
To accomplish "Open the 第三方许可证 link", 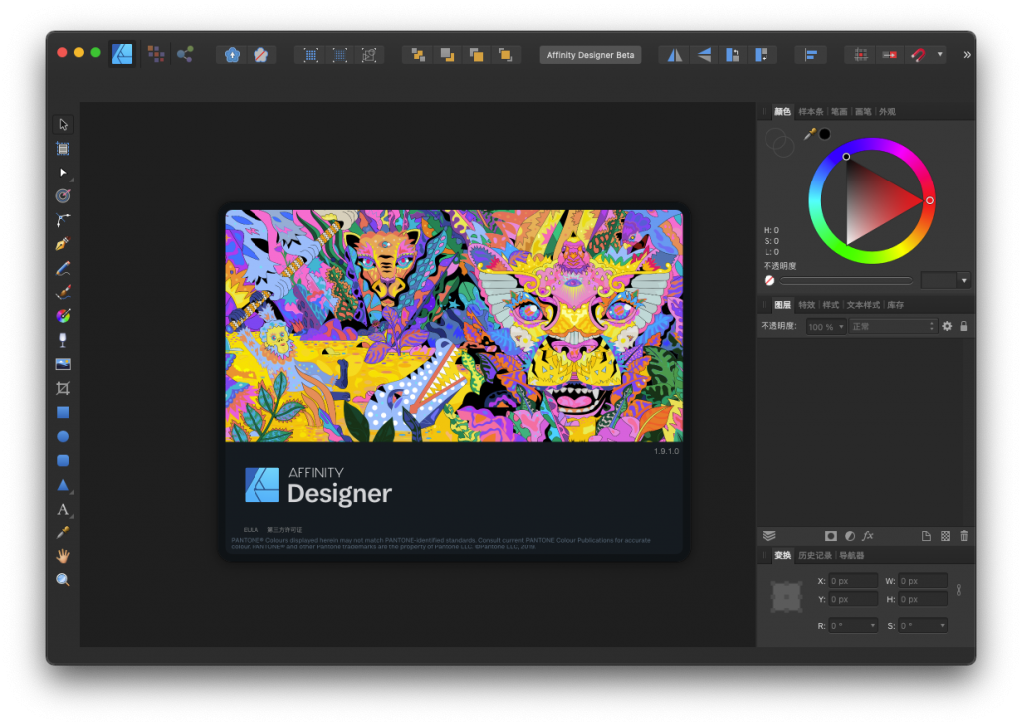I will (284, 530).
